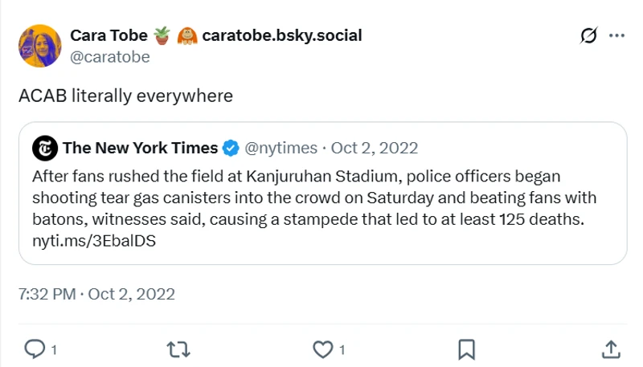Click the monkey emoji beside caratobe.bsky.social
643x367 pixels.
point(187,35)
